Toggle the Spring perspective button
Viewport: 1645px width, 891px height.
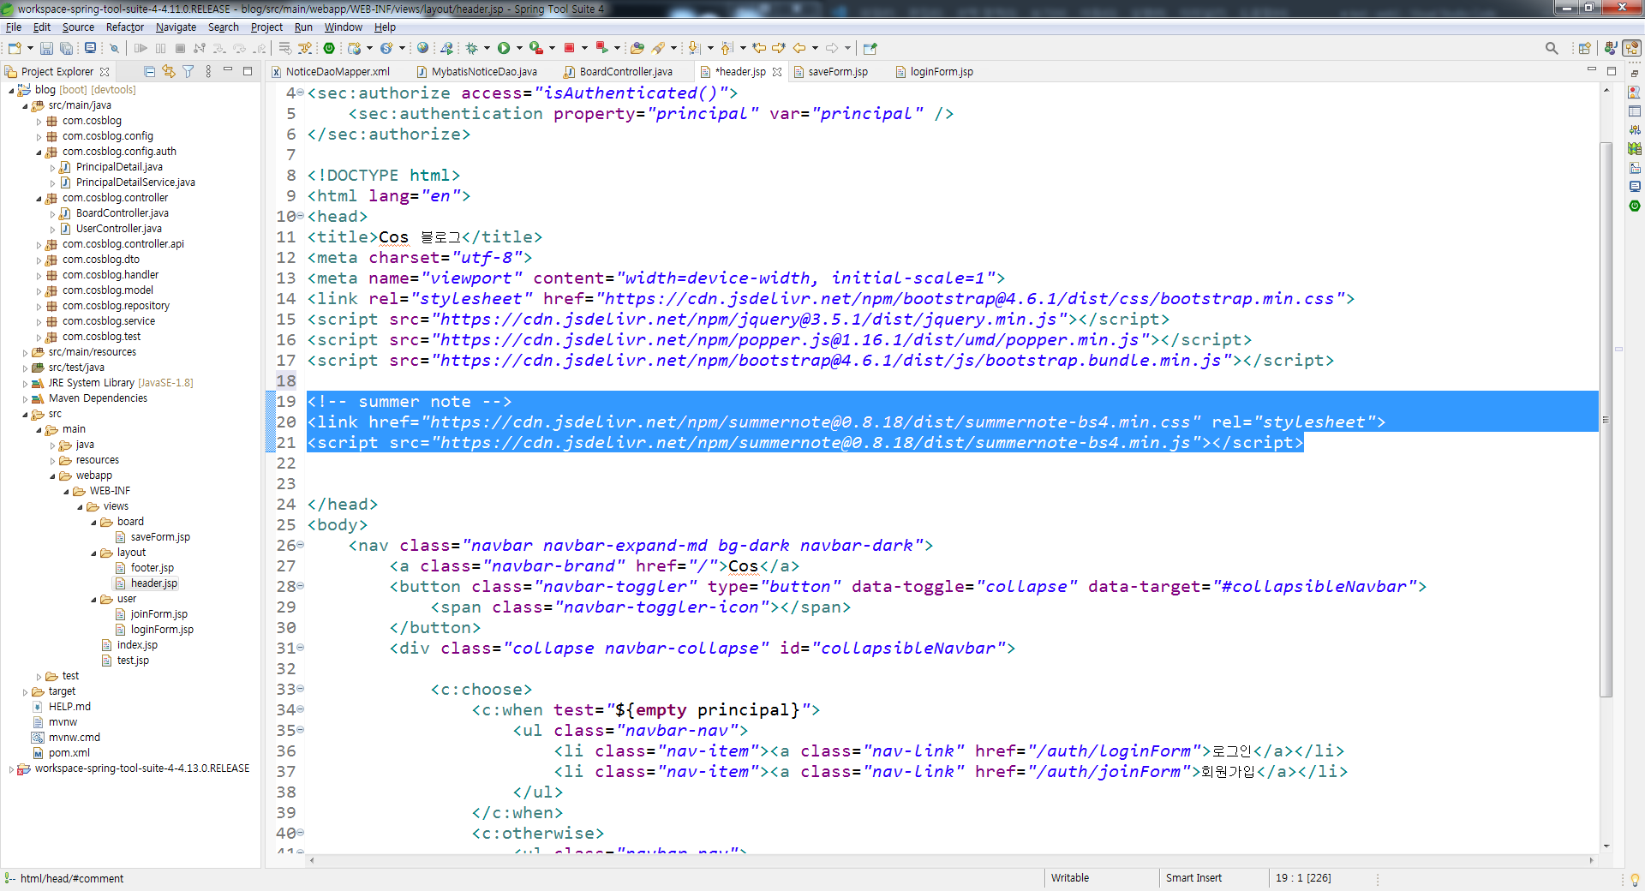click(x=1632, y=48)
